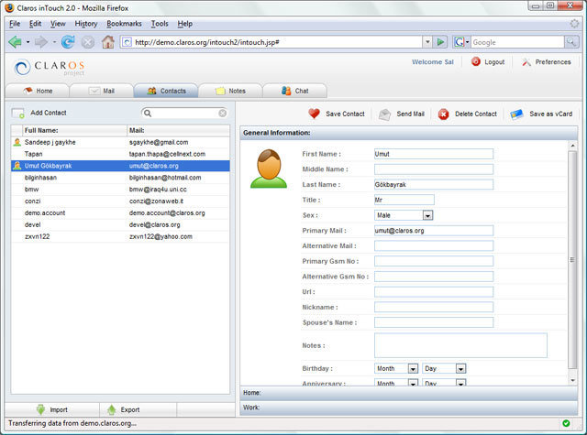Click the Firefox throbber gear icon
Screen dimensions: 587x435
[x=574, y=24]
